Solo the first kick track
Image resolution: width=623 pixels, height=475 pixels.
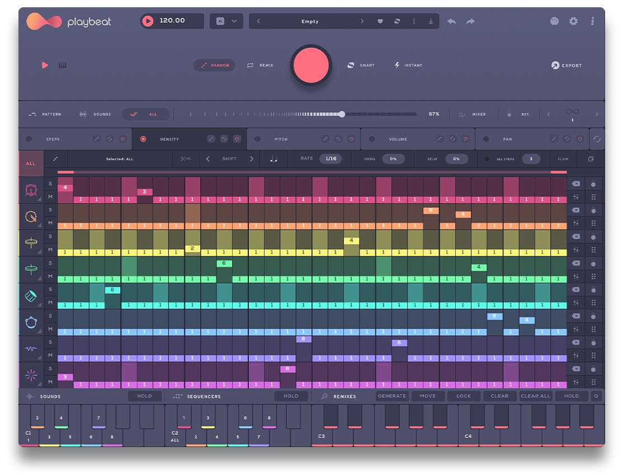(50, 184)
